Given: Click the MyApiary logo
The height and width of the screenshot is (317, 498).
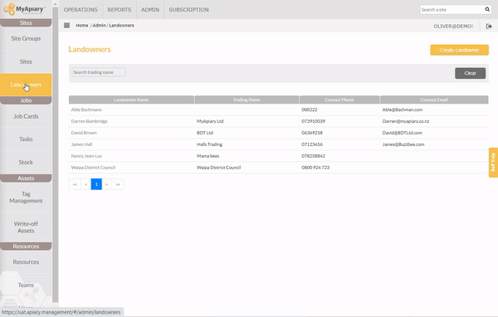Looking at the screenshot, I should point(24,9).
